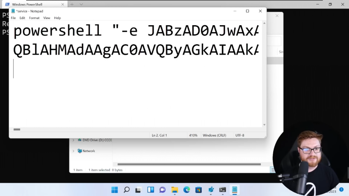Open Chat from the taskbar
The width and height of the screenshot is (349, 196).
point(163,190)
